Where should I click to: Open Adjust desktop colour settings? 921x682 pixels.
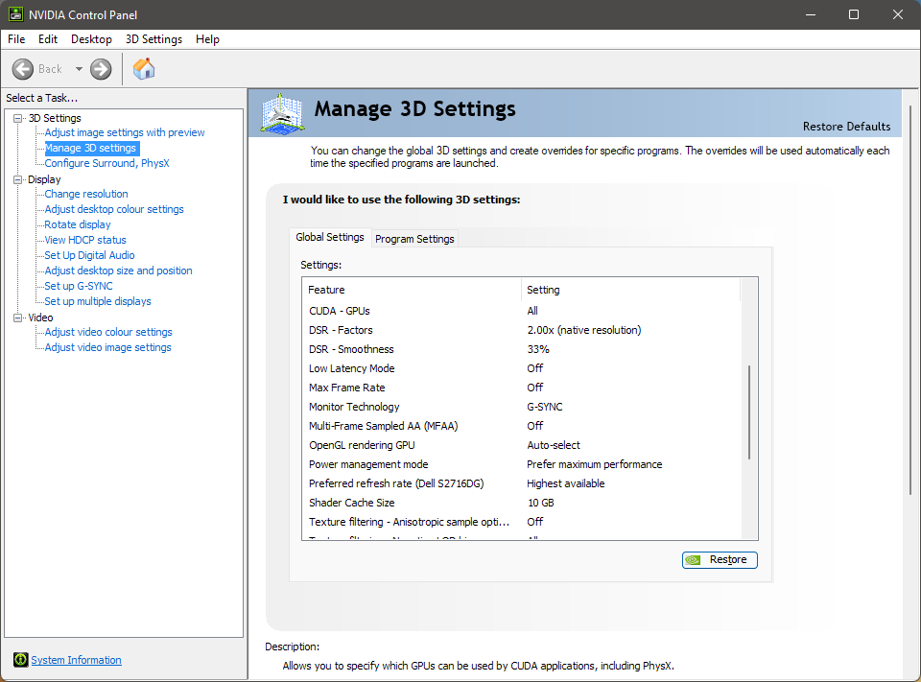[x=114, y=209]
